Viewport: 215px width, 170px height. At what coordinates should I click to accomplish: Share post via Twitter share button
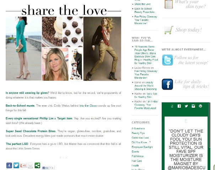click(x=16, y=165)
